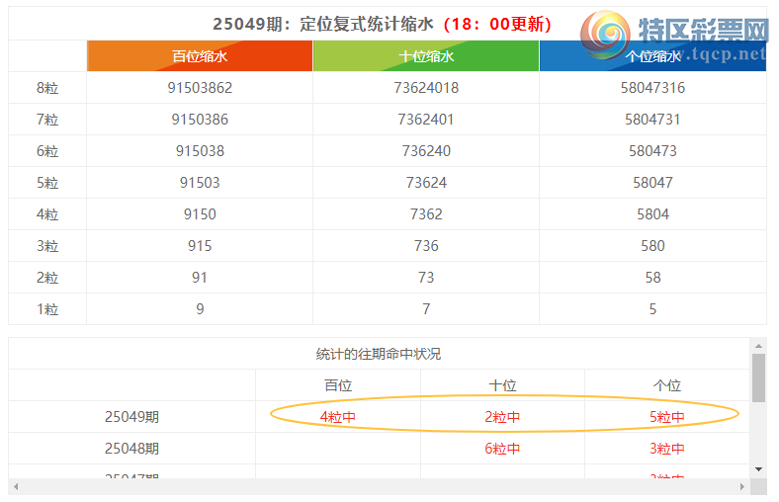
Task: Select the 25048期 row in history table
Action: pos(131,449)
